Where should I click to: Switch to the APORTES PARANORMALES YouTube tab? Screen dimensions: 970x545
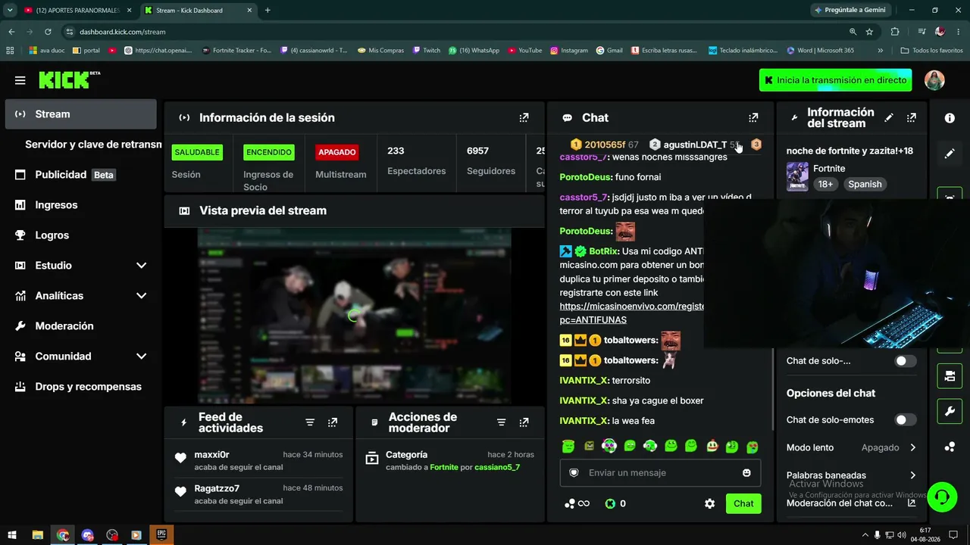coord(77,11)
